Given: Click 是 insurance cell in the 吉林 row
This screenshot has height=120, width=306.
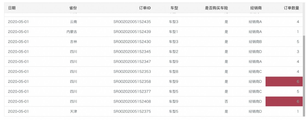Looking at the screenshot, I should [x=226, y=42].
